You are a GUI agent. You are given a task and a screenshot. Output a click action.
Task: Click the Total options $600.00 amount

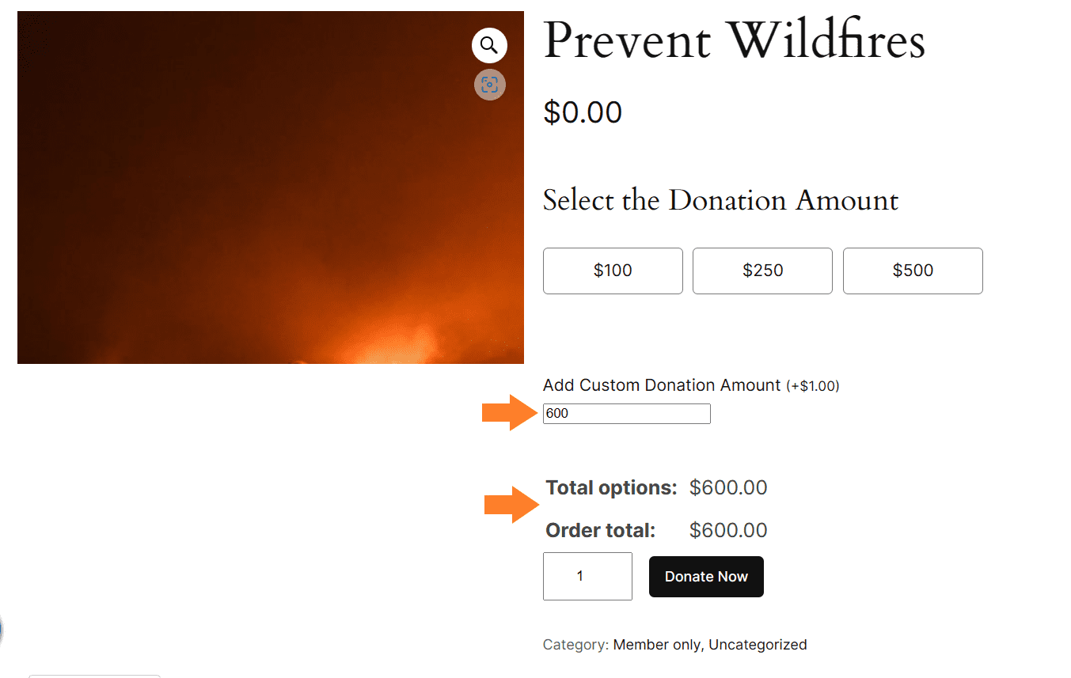point(728,487)
